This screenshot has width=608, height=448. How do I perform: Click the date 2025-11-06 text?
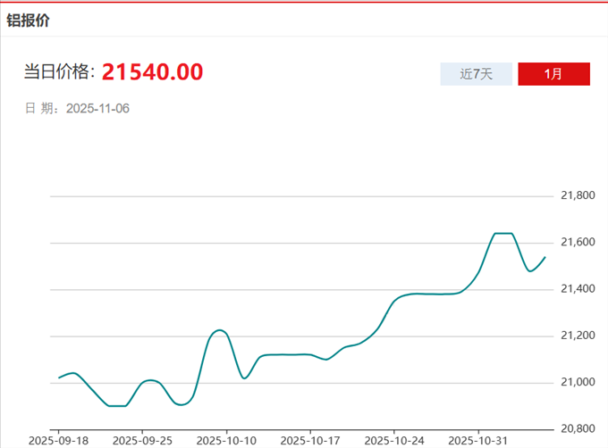pos(98,109)
